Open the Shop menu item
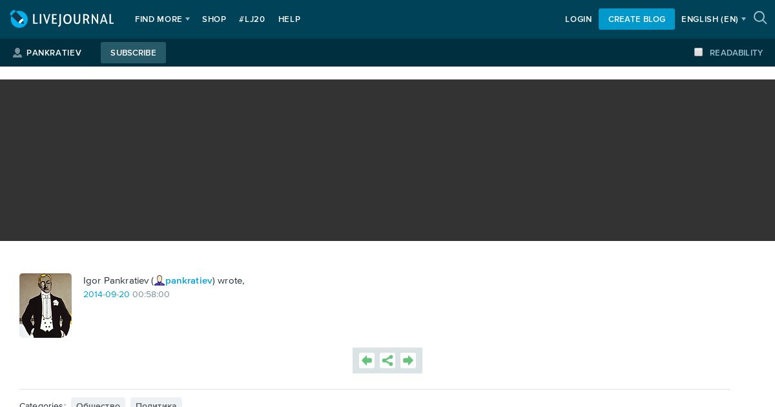775x407 pixels. tap(214, 19)
